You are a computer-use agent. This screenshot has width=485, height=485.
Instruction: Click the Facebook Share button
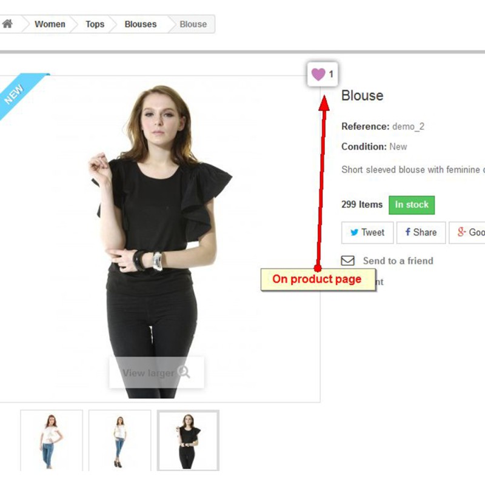pyautogui.click(x=421, y=233)
